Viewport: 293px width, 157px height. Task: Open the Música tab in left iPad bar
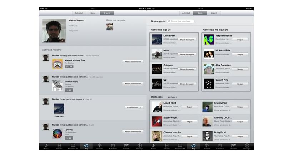pos(46,146)
